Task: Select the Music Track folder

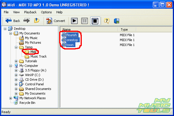Action: 39,56
